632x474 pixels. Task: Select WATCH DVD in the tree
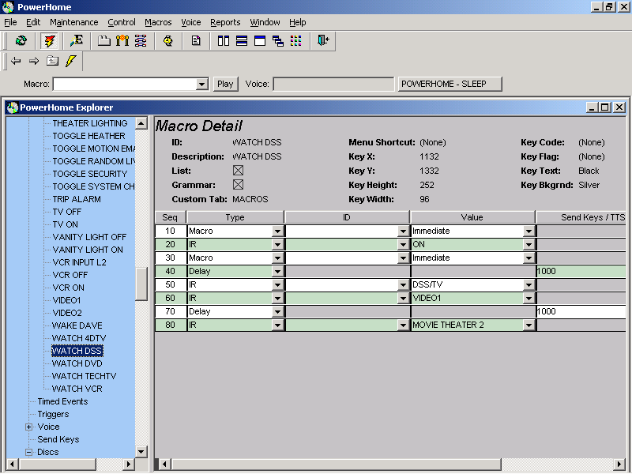(77, 363)
